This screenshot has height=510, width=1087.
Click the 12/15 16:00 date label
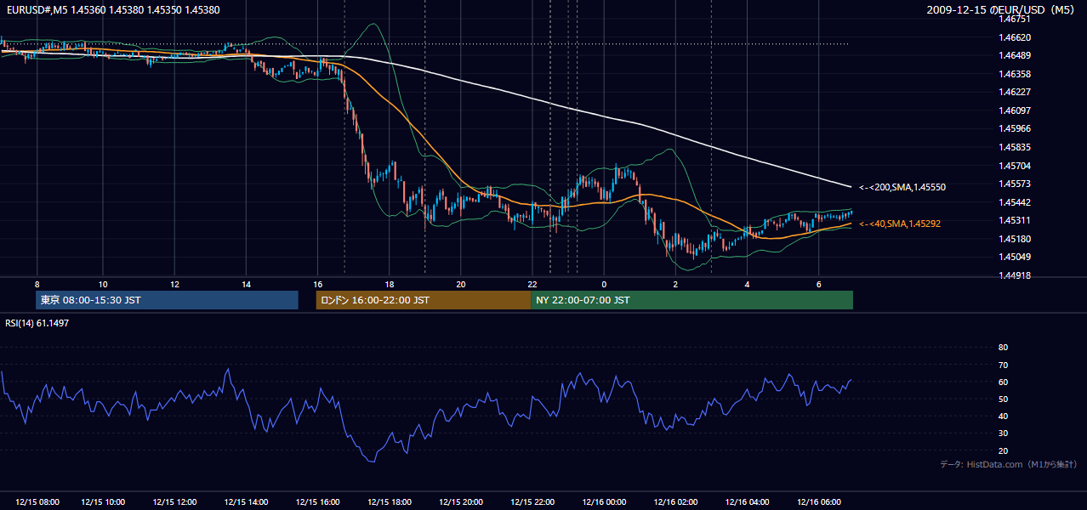point(317,502)
